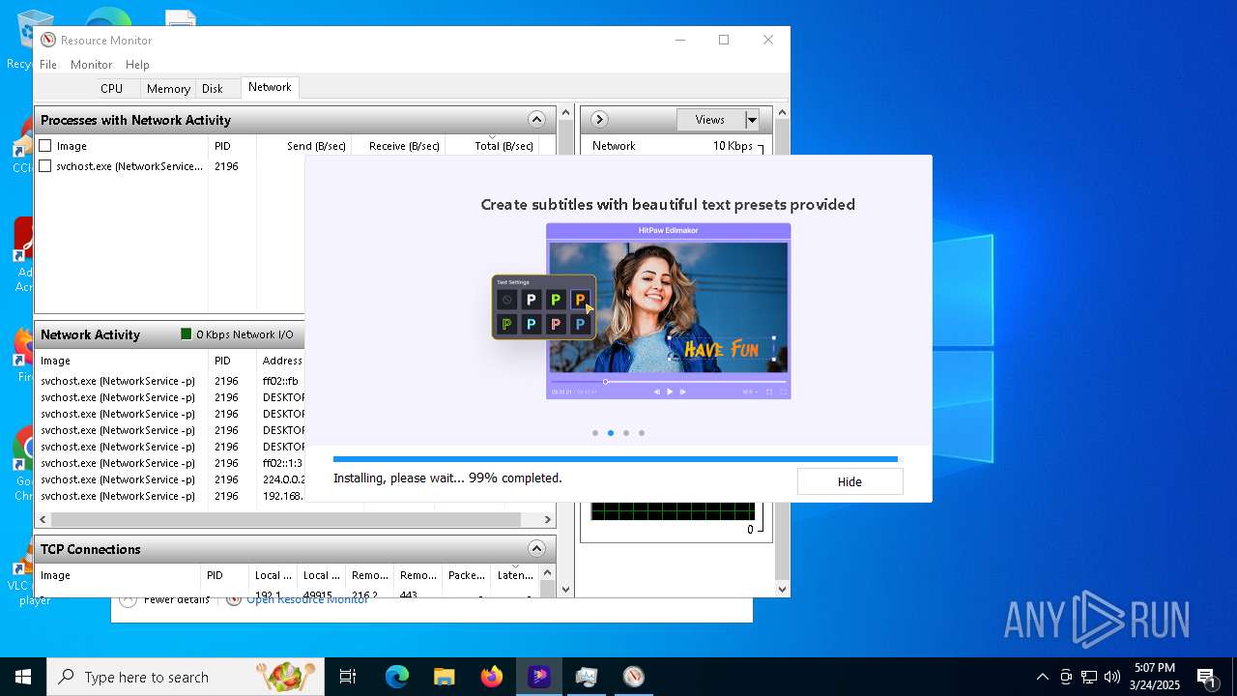Open the network tray icon
The width and height of the screenshot is (1237, 696).
[x=1089, y=677]
